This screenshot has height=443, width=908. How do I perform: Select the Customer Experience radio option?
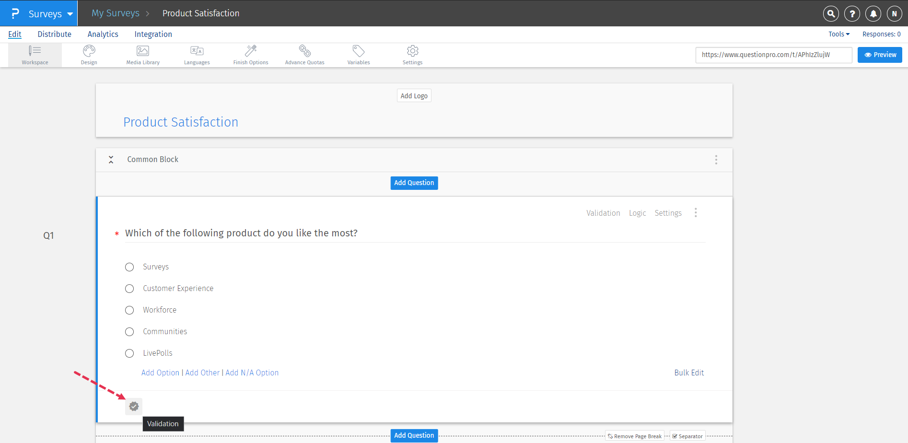click(x=129, y=289)
